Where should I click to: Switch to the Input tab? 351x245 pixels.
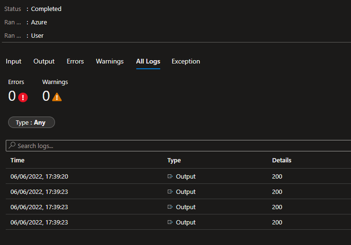[x=13, y=62]
